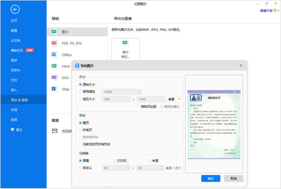Select 屏幕 resolution radio option
The height and width of the screenshot is (189, 281).
pyautogui.click(x=80, y=161)
